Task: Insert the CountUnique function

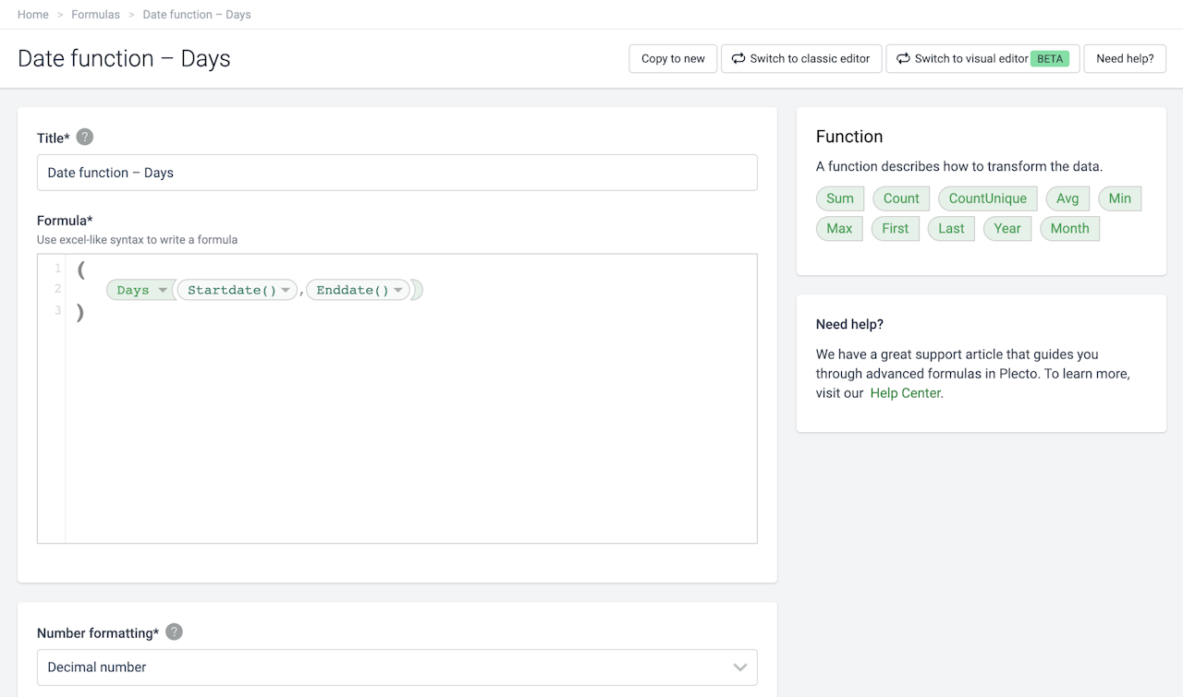Action: 987,198
